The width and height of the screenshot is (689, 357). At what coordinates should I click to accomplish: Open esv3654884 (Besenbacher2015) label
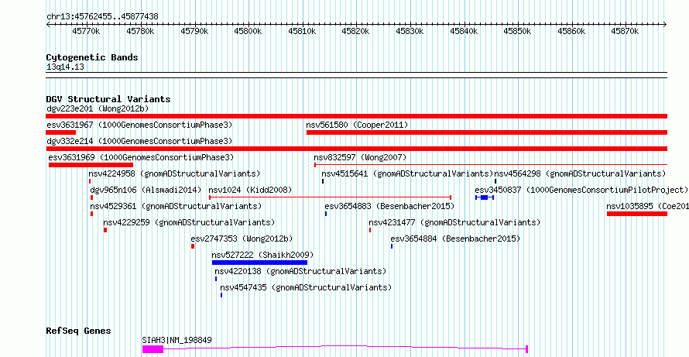tap(455, 239)
